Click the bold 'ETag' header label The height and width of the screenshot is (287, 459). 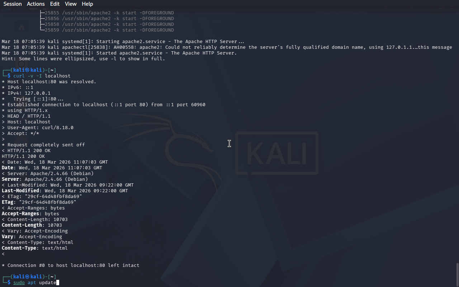point(8,202)
